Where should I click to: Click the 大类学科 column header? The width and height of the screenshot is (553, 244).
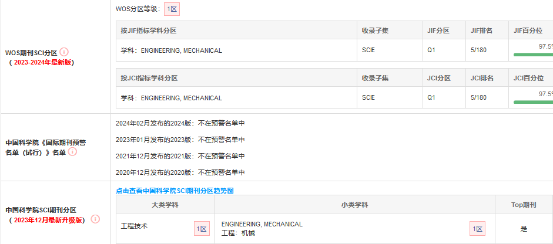(x=165, y=205)
